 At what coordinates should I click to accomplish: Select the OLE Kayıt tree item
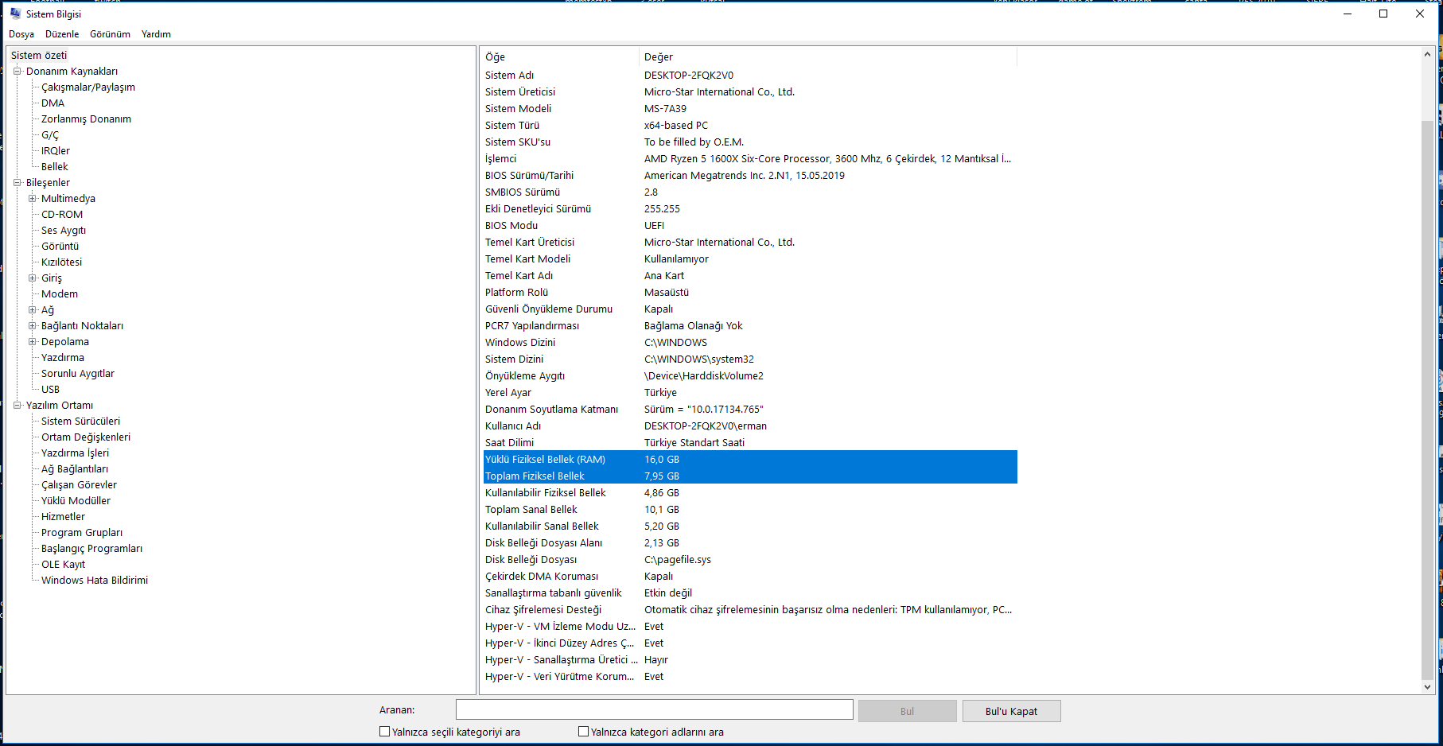[64, 565]
